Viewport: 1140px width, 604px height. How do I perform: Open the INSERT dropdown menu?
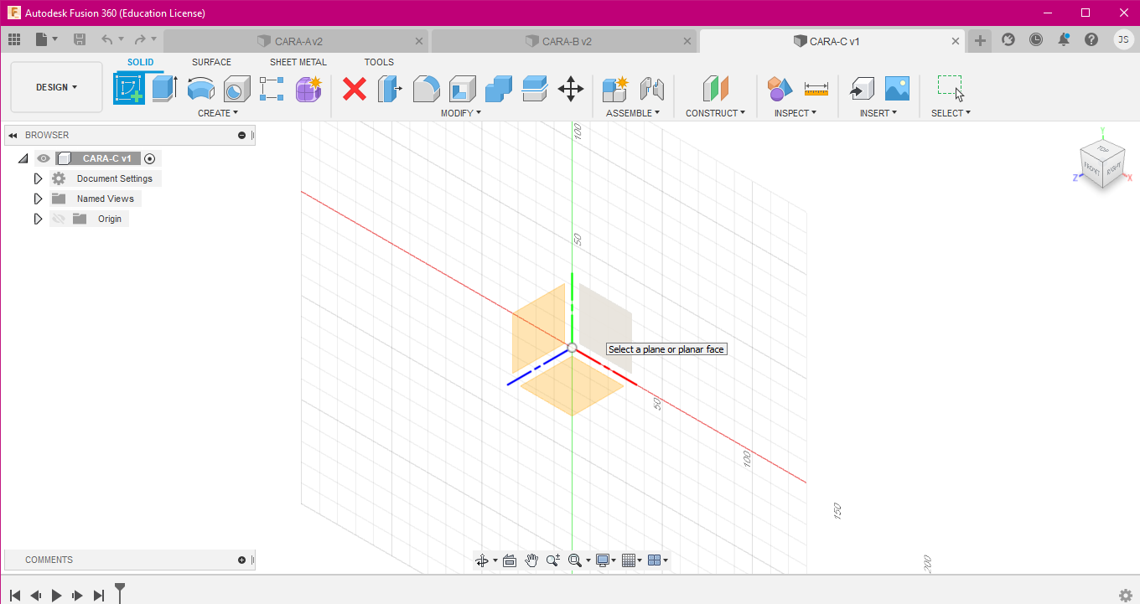pos(878,113)
